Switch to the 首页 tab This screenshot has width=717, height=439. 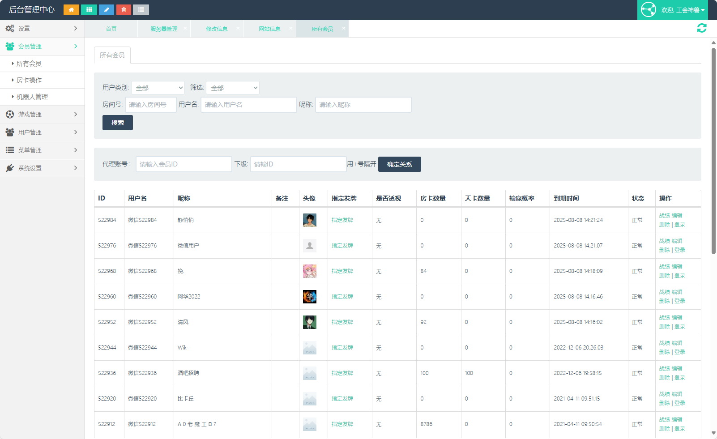point(111,29)
